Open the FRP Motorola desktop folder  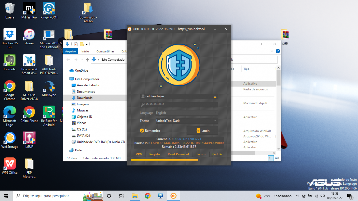29,168
